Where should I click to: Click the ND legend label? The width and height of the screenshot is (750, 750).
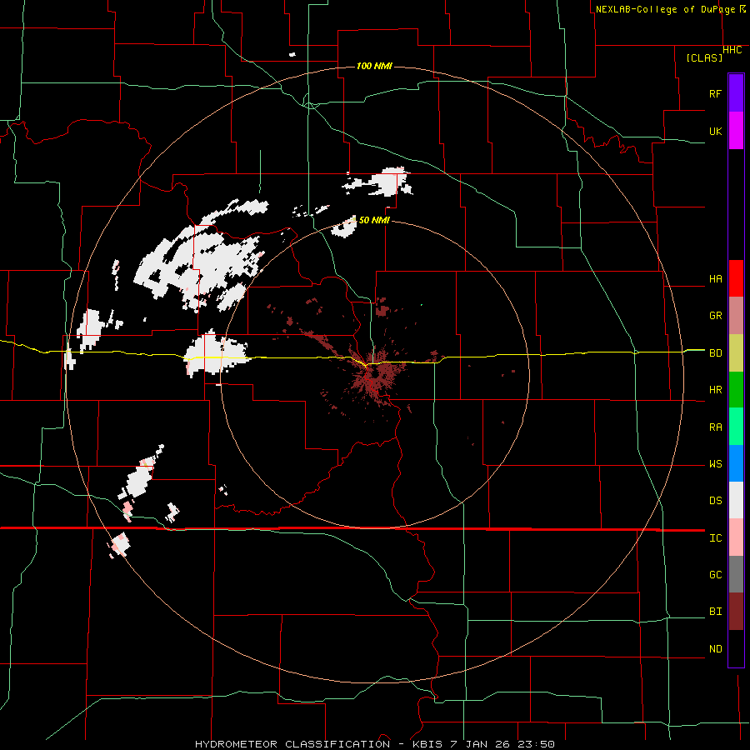pos(715,649)
